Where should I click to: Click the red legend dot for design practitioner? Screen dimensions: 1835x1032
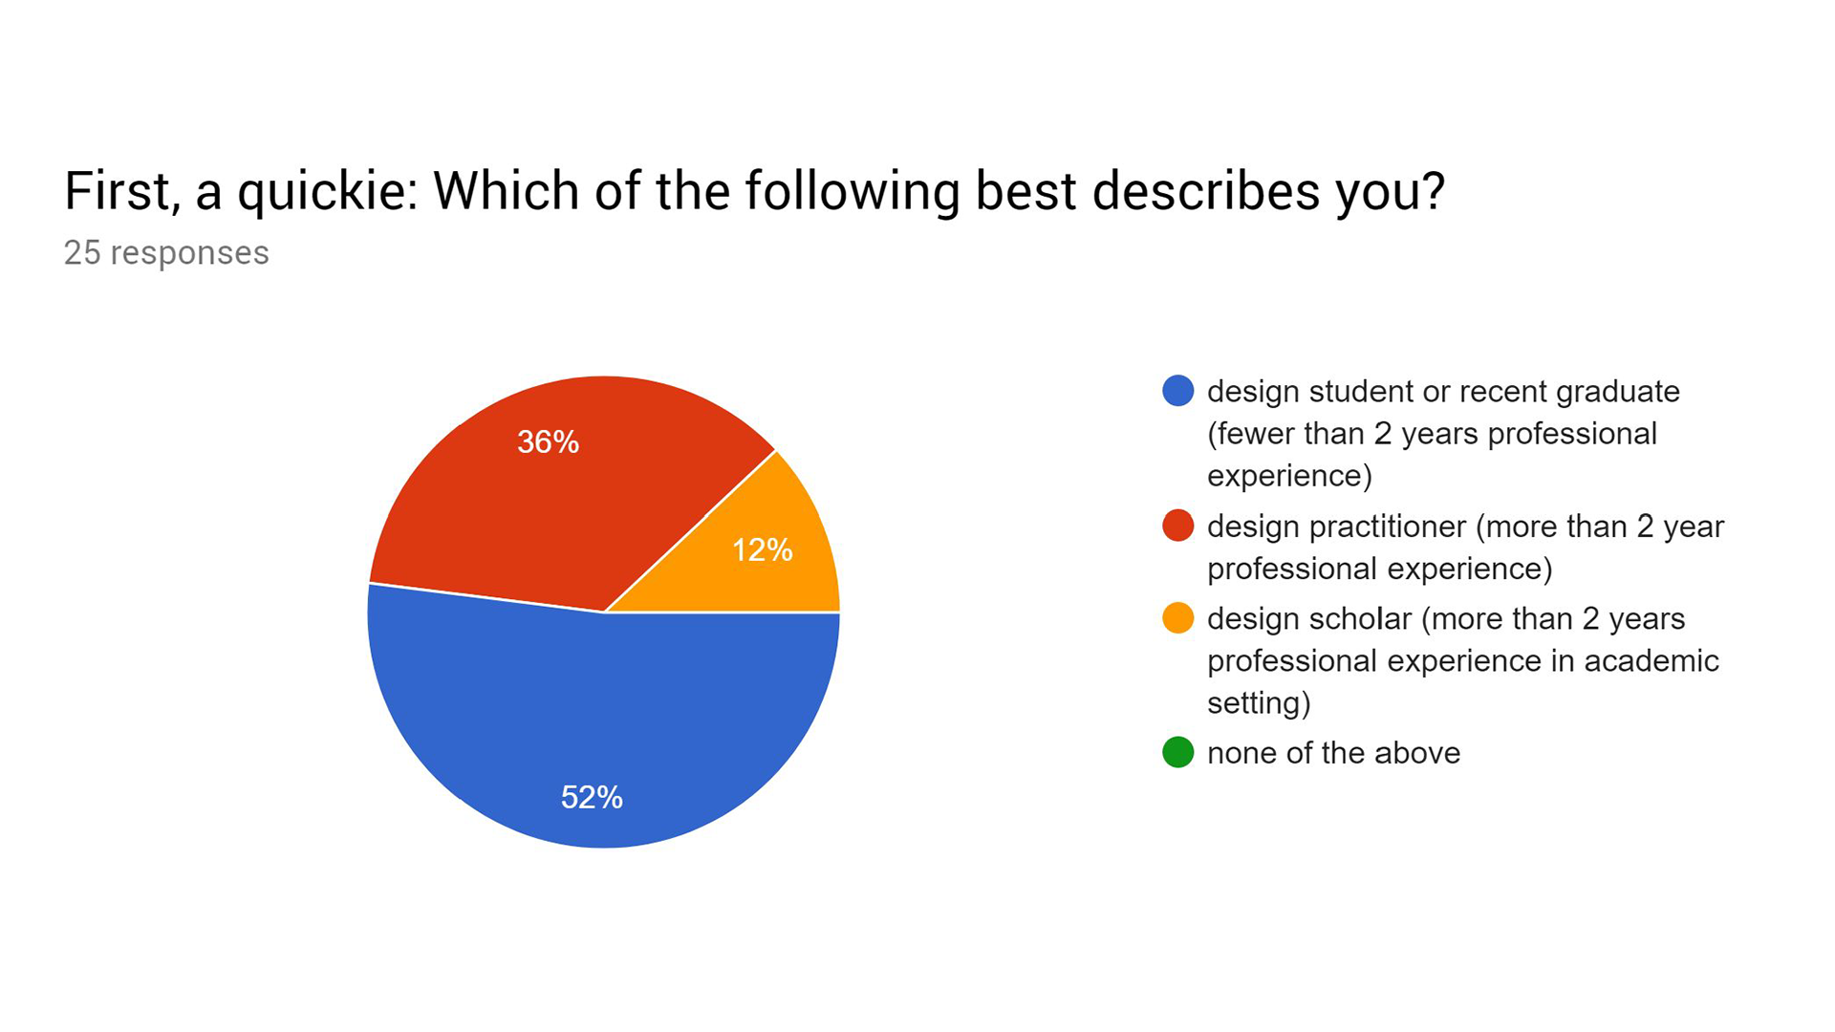(1177, 526)
